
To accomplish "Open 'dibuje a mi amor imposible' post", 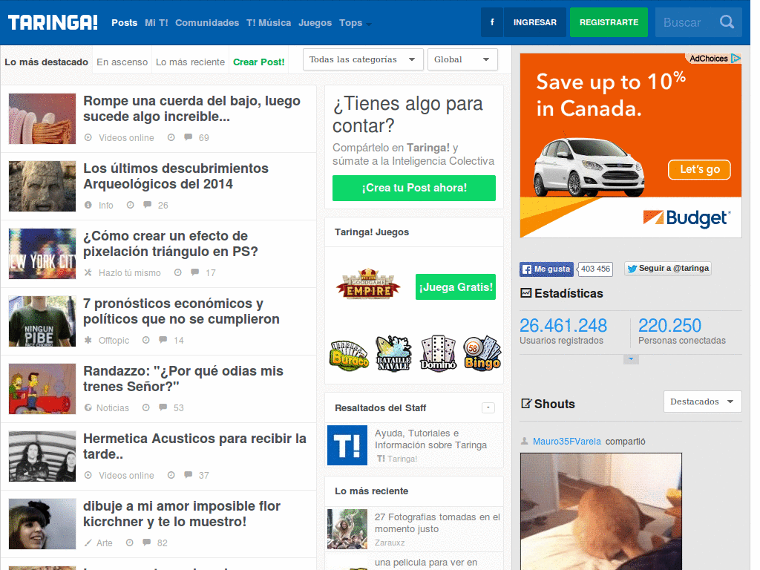I will (182, 514).
